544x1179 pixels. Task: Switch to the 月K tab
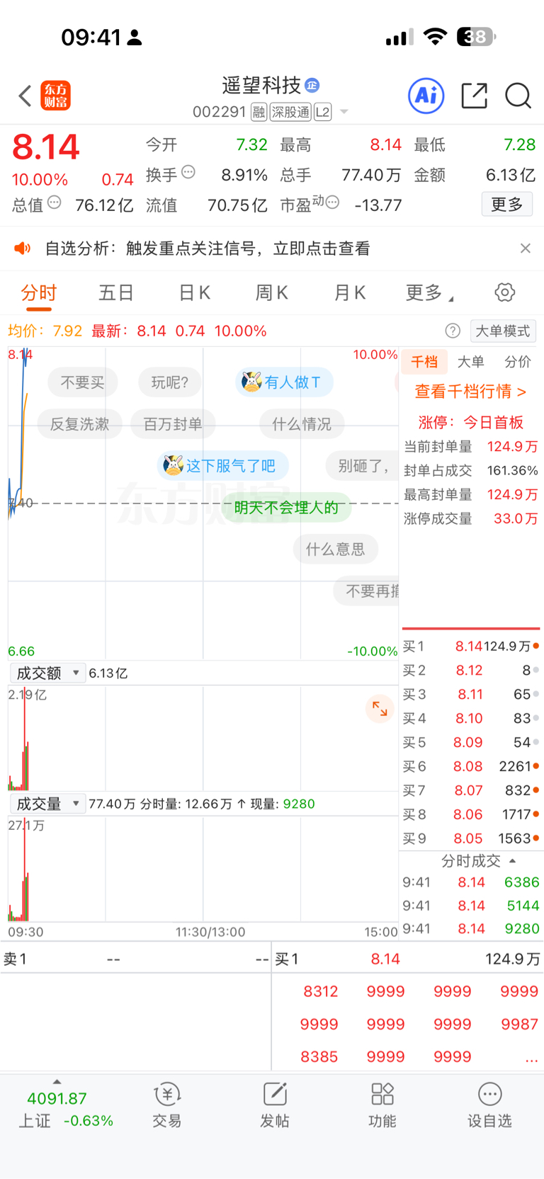coord(349,293)
